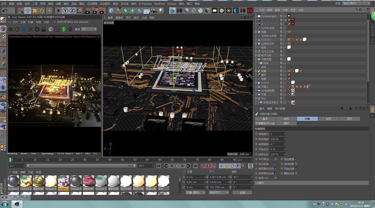Click the Render View clapperboard icon
This screenshot has height=208, width=375.
pos(88,11)
